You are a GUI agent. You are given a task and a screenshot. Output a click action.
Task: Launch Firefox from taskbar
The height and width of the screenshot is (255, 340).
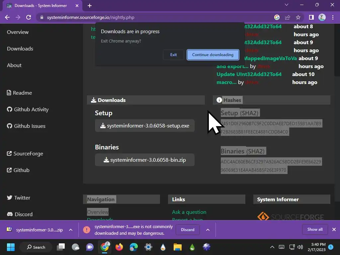pos(119,247)
